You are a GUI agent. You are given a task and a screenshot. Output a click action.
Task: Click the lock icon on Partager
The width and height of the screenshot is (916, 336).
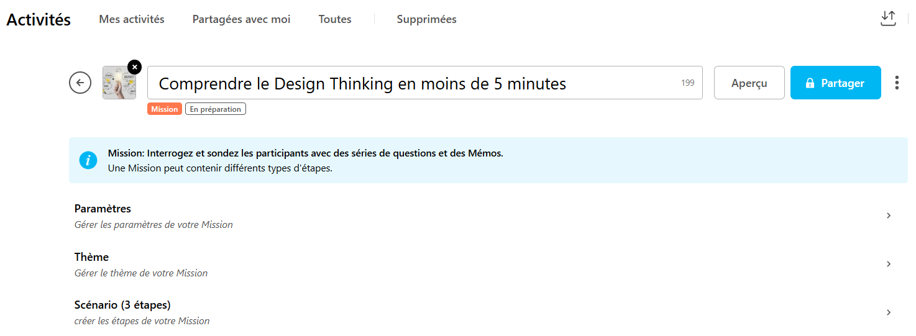coord(810,83)
